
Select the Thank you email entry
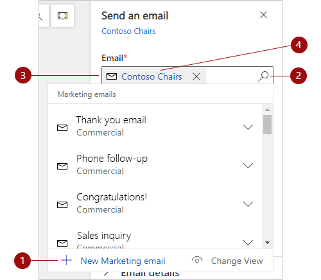tap(155, 127)
